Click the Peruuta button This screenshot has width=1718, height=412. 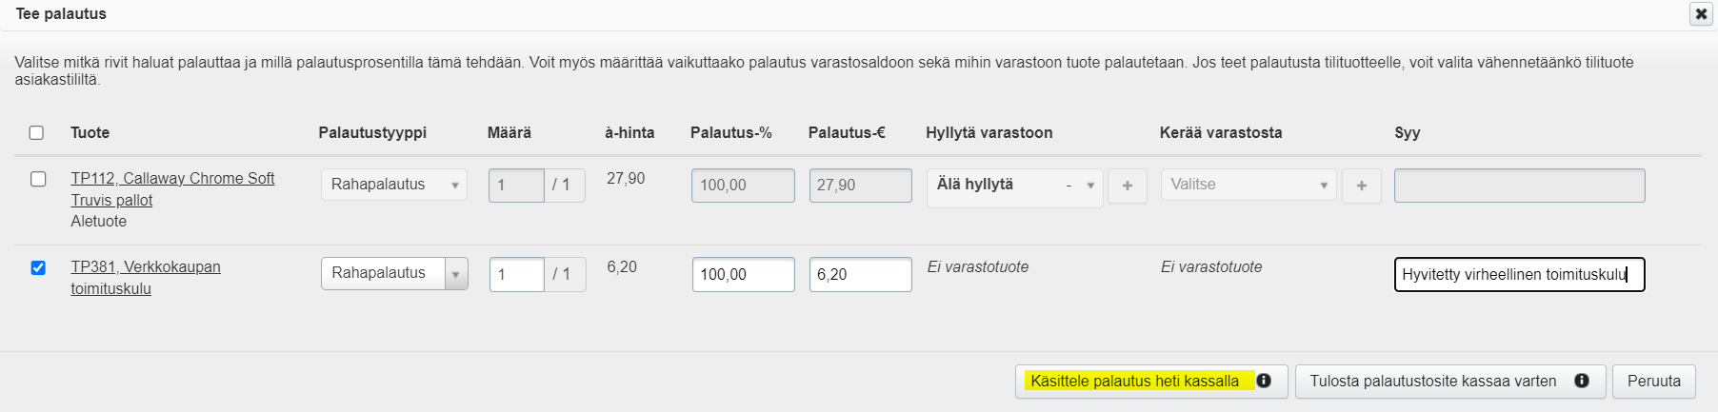tap(1653, 381)
